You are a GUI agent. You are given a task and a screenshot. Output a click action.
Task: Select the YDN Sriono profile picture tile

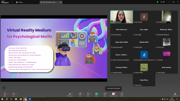pos(166,42)
